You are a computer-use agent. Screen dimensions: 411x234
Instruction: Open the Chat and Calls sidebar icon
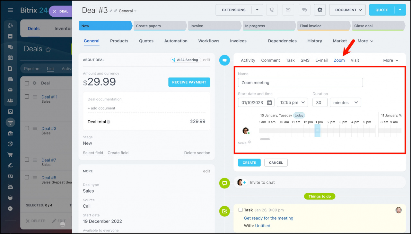click(x=10, y=47)
